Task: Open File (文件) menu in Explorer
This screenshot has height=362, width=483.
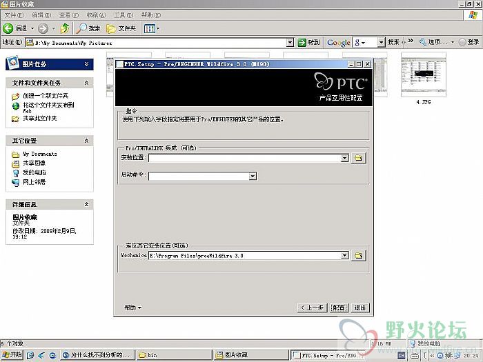Action: [14, 14]
